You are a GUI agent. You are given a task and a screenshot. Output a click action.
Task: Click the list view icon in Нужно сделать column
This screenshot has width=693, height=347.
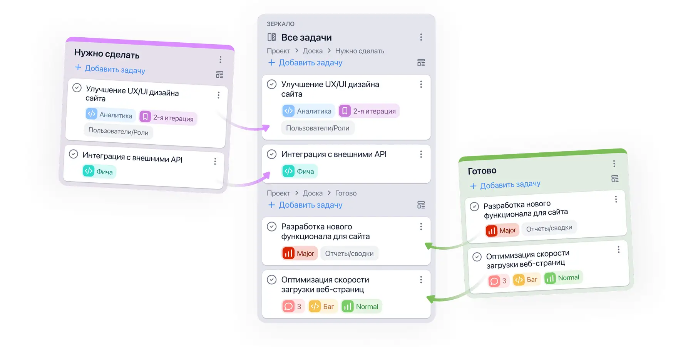(x=219, y=75)
